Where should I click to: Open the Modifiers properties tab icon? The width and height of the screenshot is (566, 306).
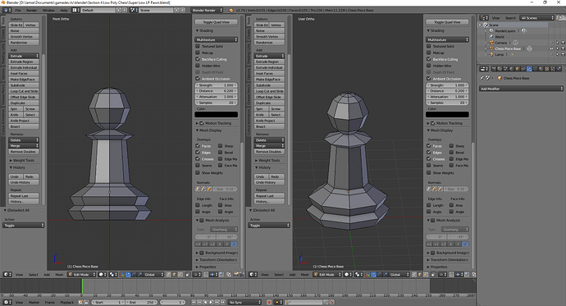click(x=530, y=69)
